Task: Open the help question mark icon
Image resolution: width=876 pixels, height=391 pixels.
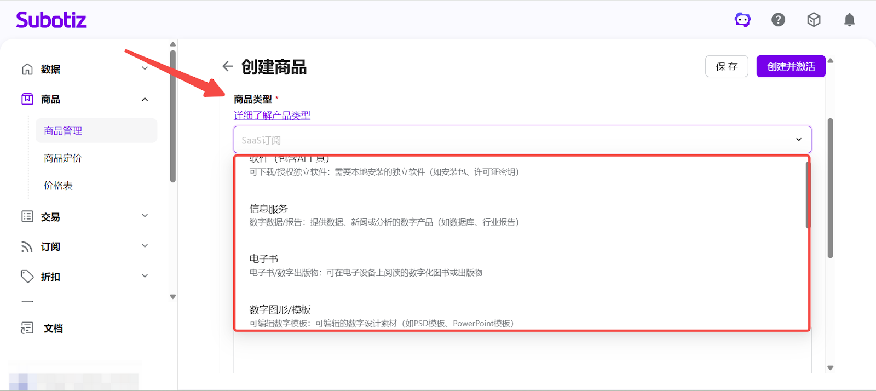Action: coord(778,20)
